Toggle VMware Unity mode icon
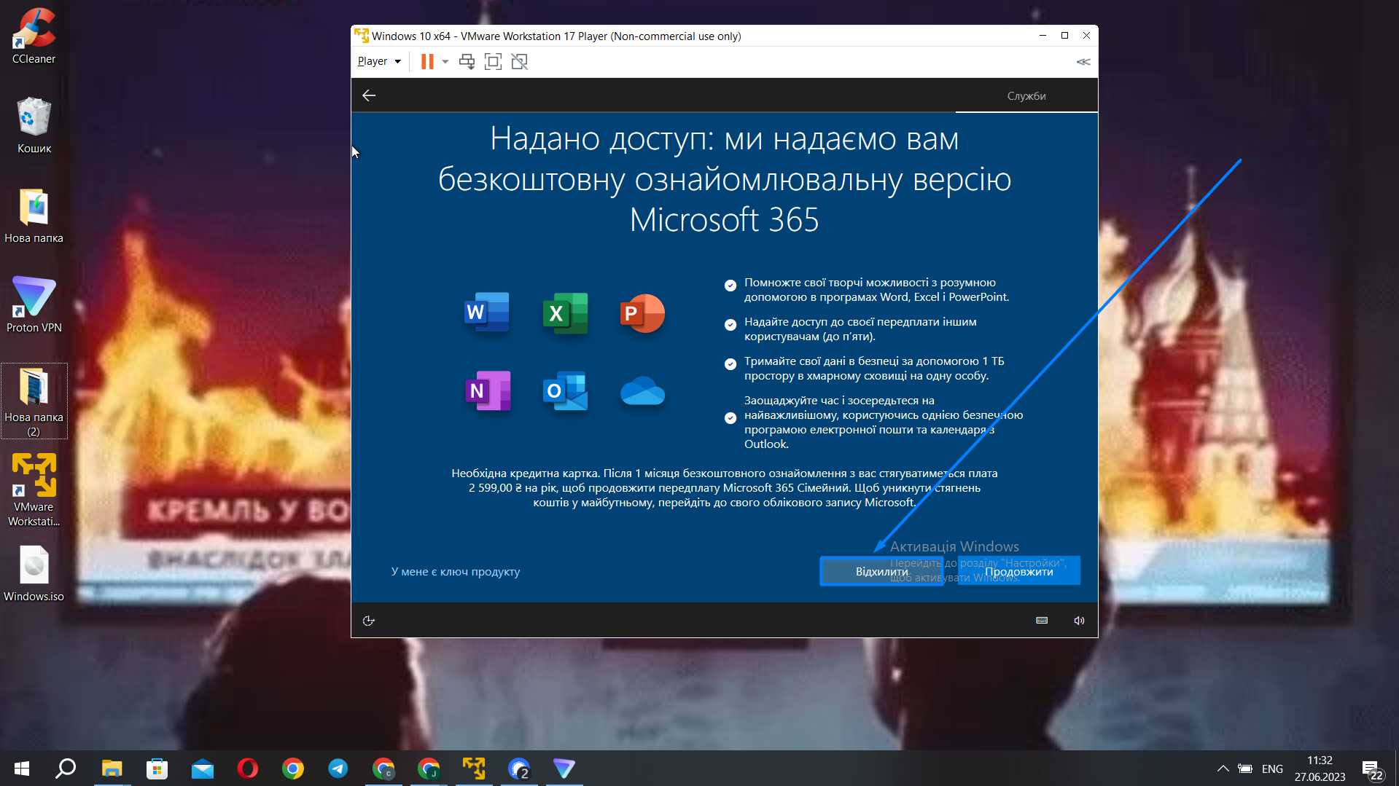The height and width of the screenshot is (786, 1399). [x=519, y=62]
